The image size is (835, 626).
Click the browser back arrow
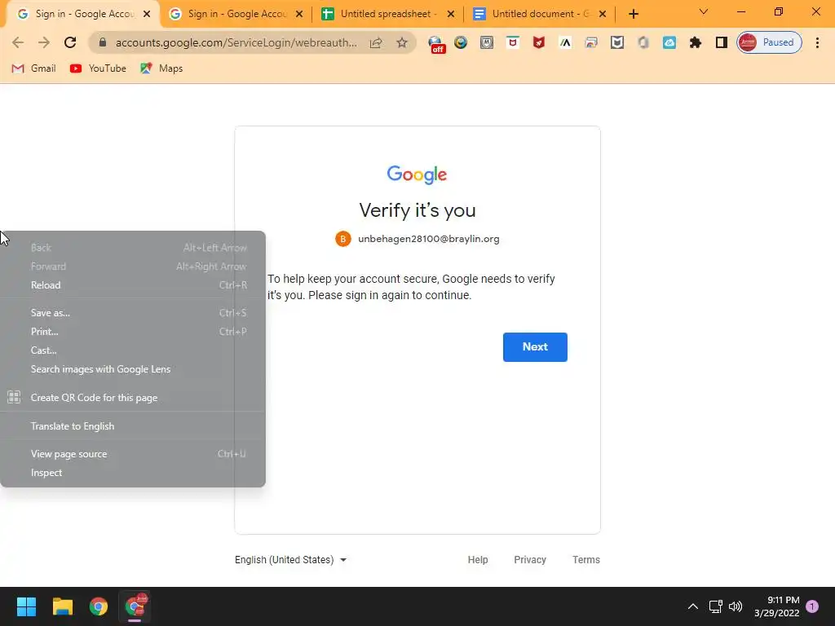[18, 42]
